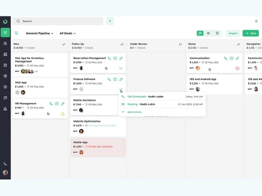Call from Reservation Management card
The image size is (262, 196).
[109, 59]
